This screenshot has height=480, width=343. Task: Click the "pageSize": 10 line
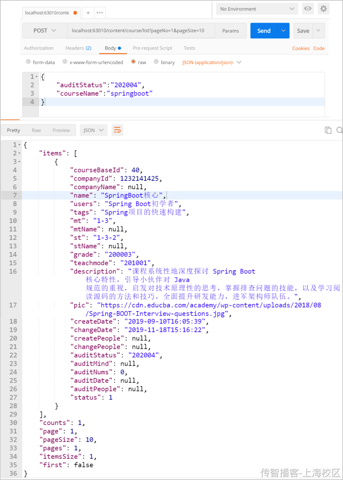pos(68,440)
